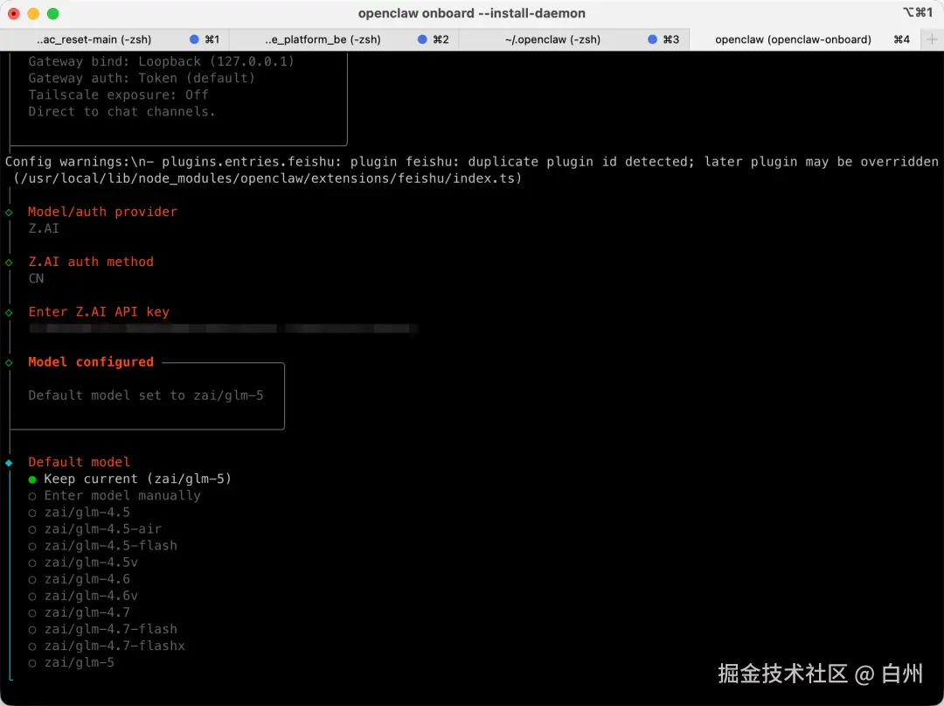
Task: Select zai/glm-4.6v model option
Action: click(83, 596)
